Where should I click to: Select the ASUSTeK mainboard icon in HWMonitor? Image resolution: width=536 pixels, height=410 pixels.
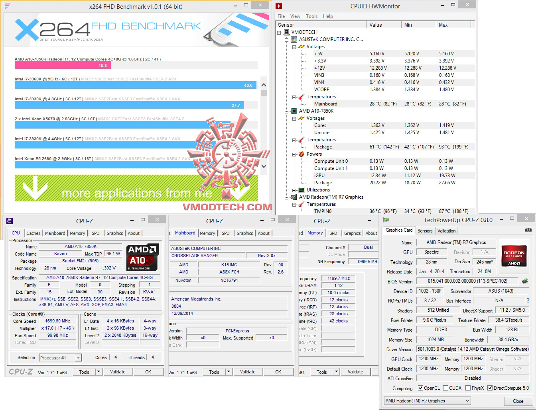point(294,39)
